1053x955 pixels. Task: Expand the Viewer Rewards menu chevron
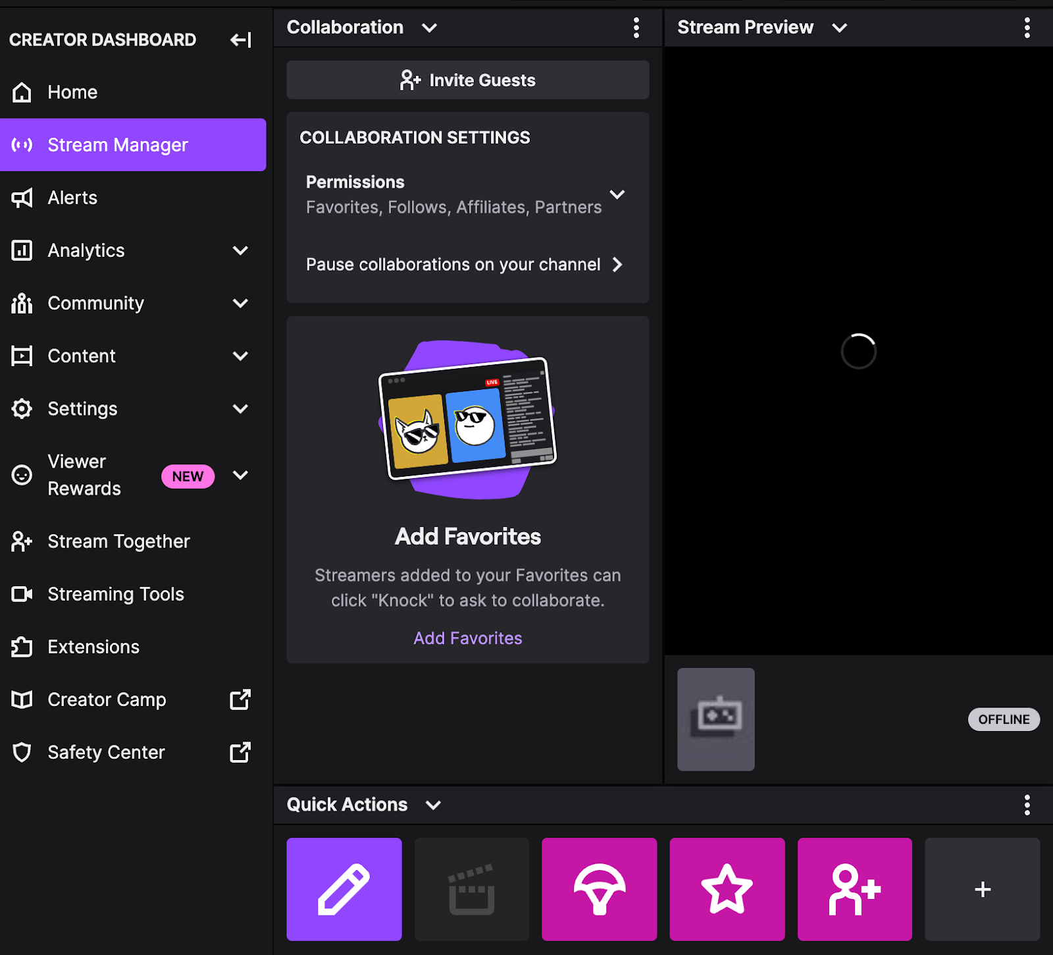pos(241,475)
